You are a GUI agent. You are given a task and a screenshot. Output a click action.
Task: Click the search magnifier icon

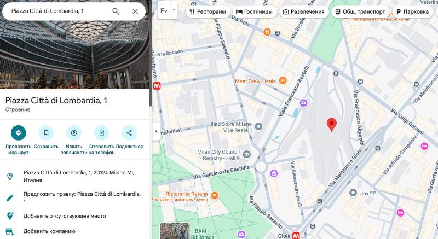[116, 11]
